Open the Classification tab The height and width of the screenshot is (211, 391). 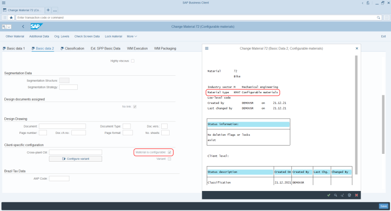coord(72,48)
